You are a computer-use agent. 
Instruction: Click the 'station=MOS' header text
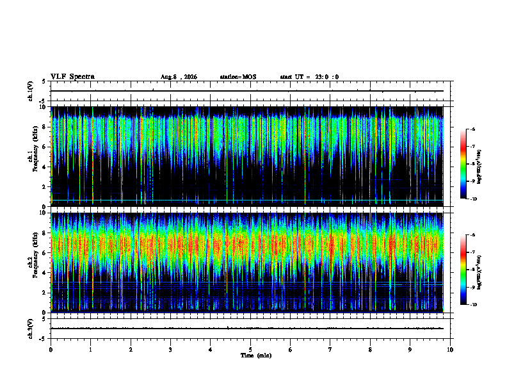(x=238, y=77)
